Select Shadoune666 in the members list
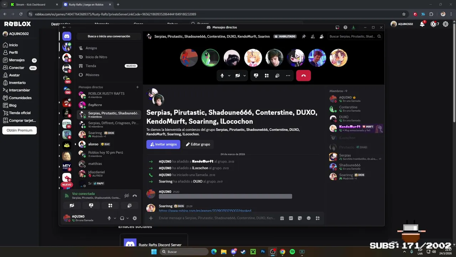The image size is (456, 257). coord(356,167)
